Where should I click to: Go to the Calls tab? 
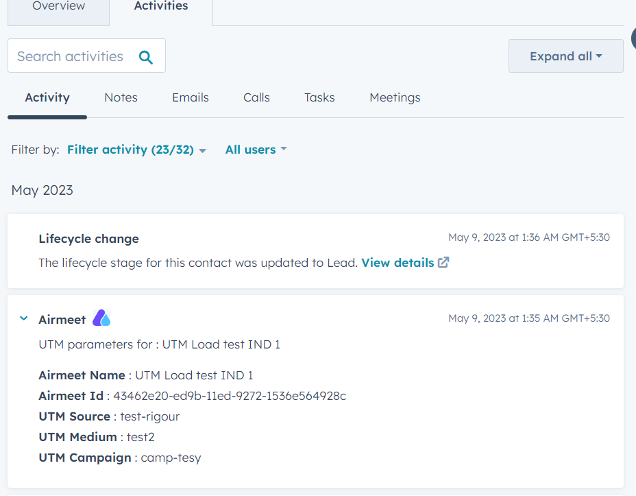256,97
